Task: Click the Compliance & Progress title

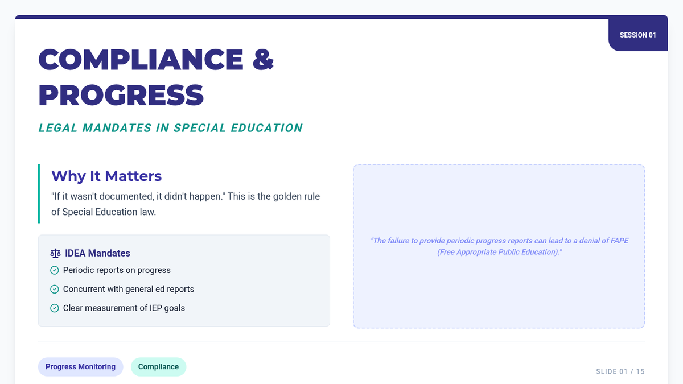Action: [x=156, y=77]
